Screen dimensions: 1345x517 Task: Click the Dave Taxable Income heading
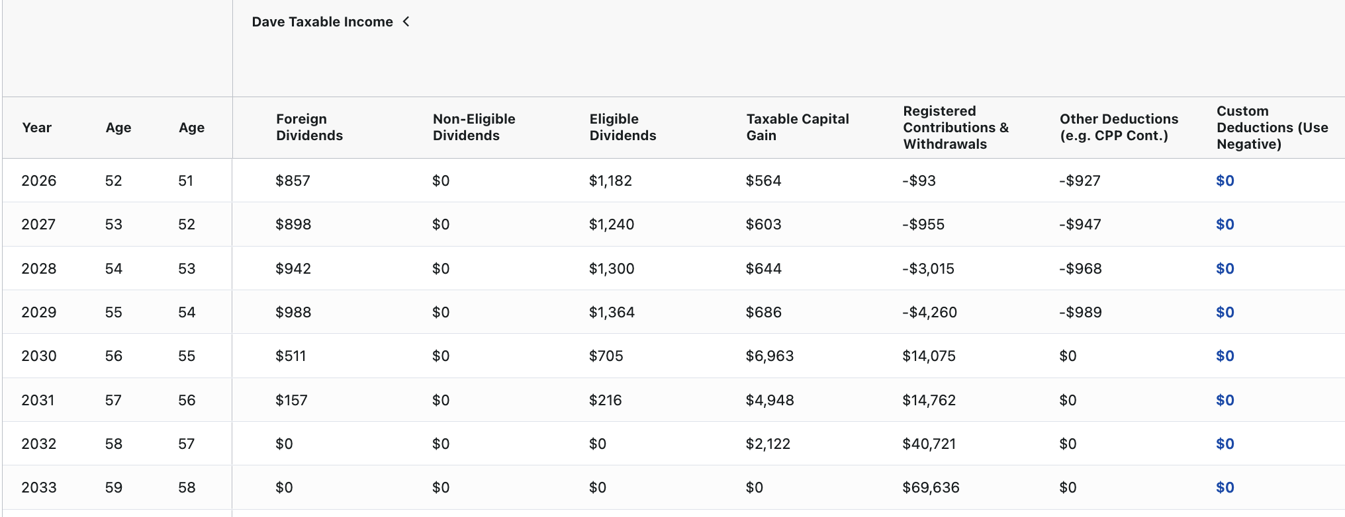(322, 22)
